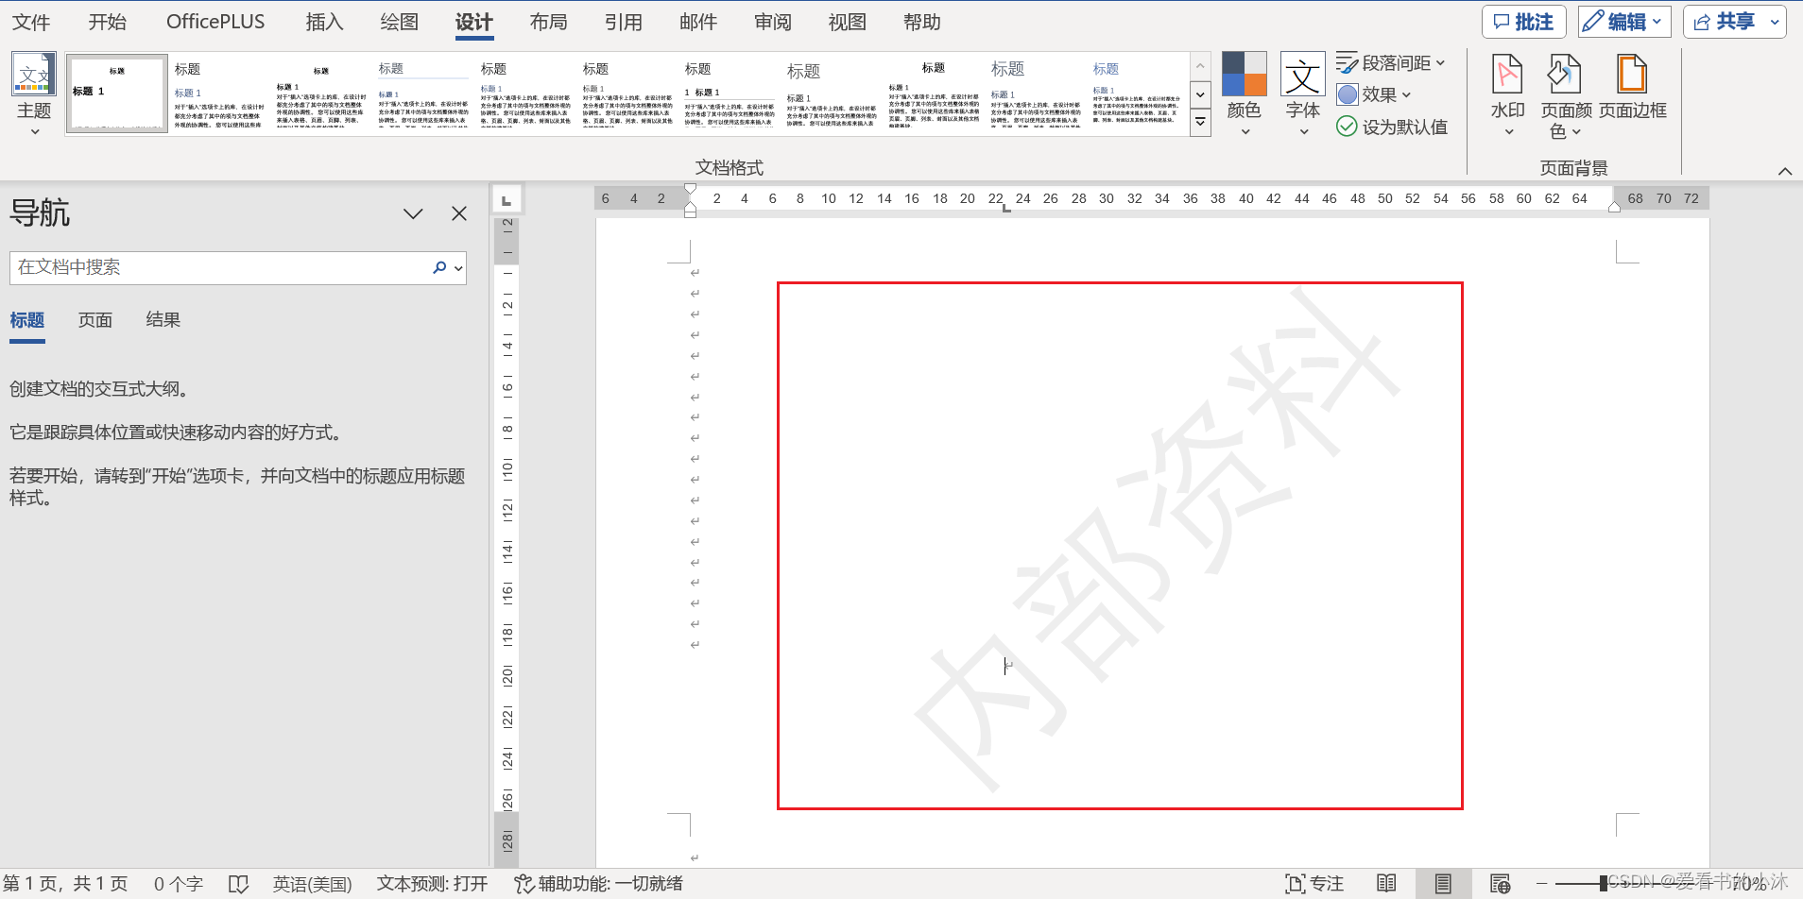This screenshot has width=1803, height=899.
Task: Open the 页面颜色 page color menu
Action: pyautogui.click(x=1566, y=95)
